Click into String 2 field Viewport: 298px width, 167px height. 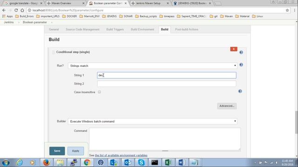(167, 83)
